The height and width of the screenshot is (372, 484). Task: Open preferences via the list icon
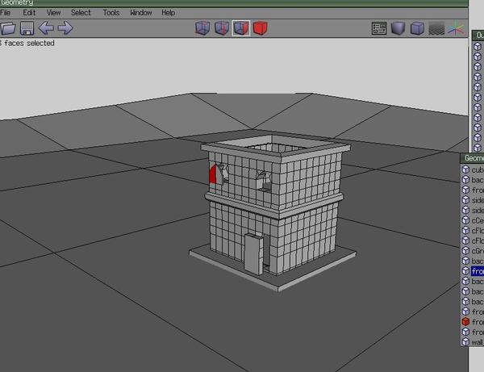point(379,28)
